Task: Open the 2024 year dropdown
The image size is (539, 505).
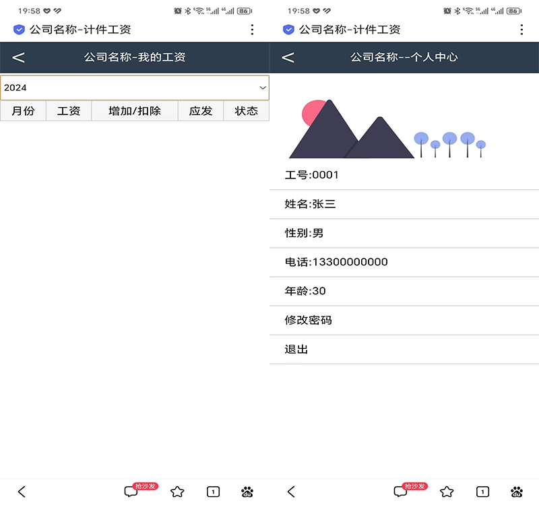Action: click(x=135, y=88)
